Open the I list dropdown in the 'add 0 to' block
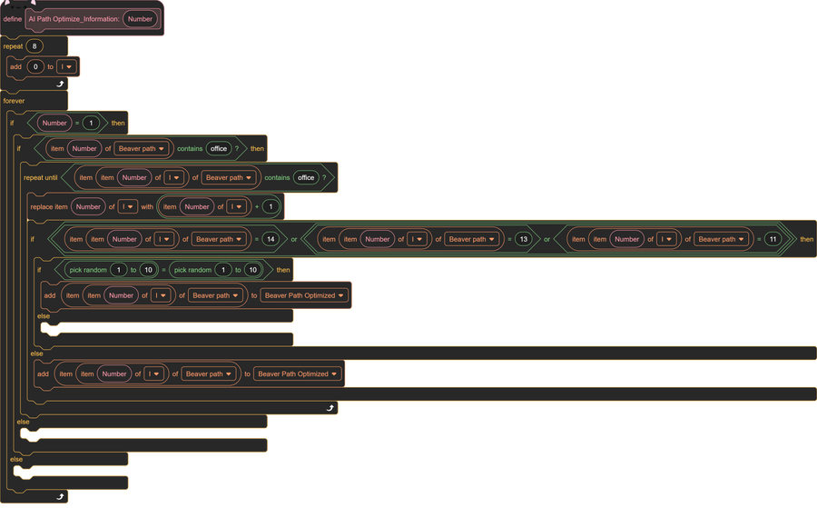The image size is (817, 508). (x=66, y=66)
